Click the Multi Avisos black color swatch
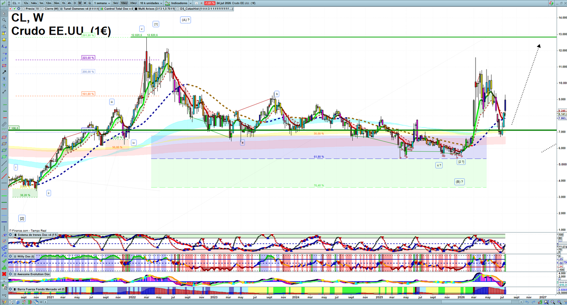Viewport: 567px width, 305px height. (136, 8)
